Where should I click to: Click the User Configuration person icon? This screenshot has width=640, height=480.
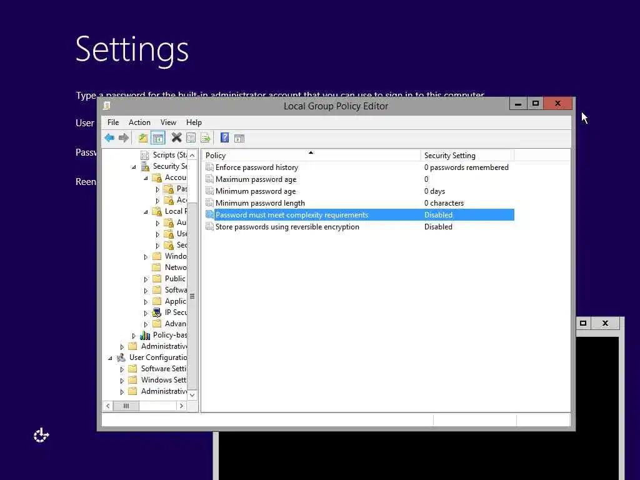click(x=121, y=357)
